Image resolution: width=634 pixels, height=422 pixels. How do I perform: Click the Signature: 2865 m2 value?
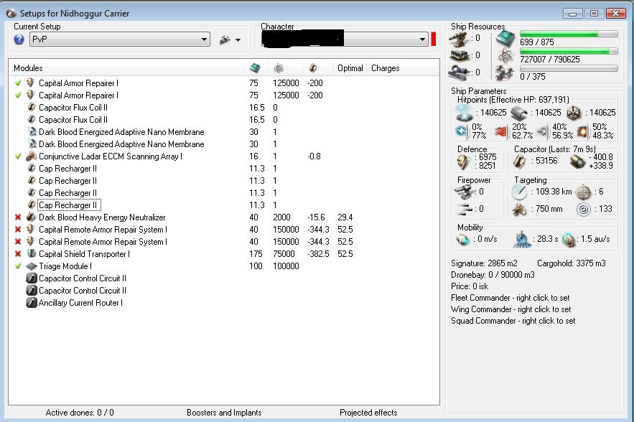pos(484,263)
